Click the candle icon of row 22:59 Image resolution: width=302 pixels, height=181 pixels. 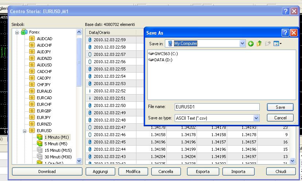click(90, 40)
